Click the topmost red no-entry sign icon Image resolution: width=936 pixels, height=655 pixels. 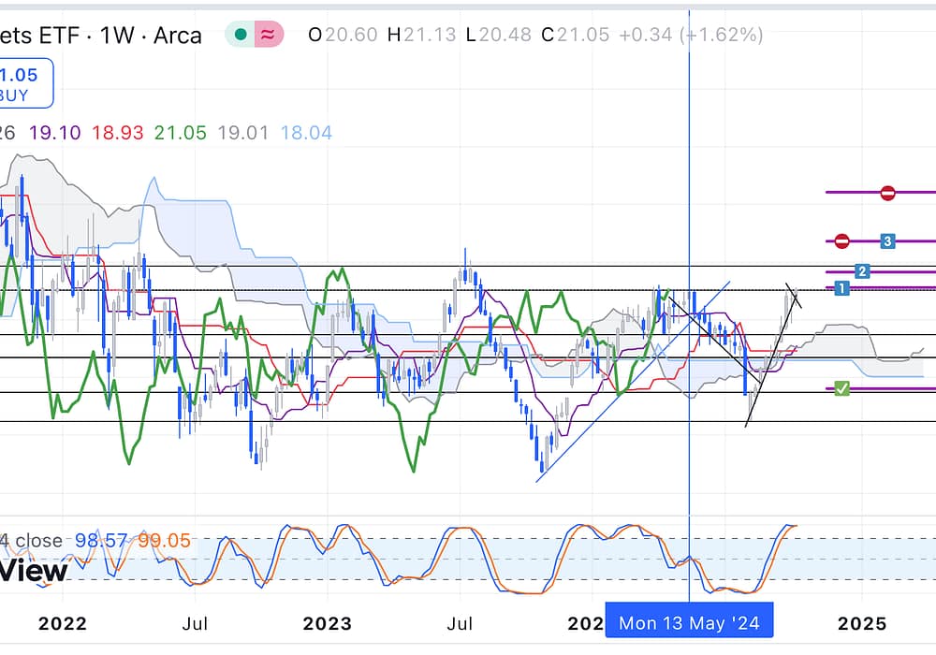pos(887,193)
